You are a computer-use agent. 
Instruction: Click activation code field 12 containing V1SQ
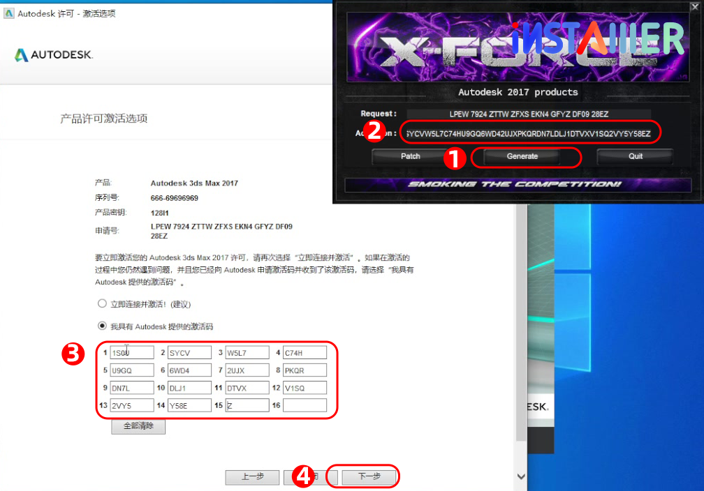coord(305,387)
